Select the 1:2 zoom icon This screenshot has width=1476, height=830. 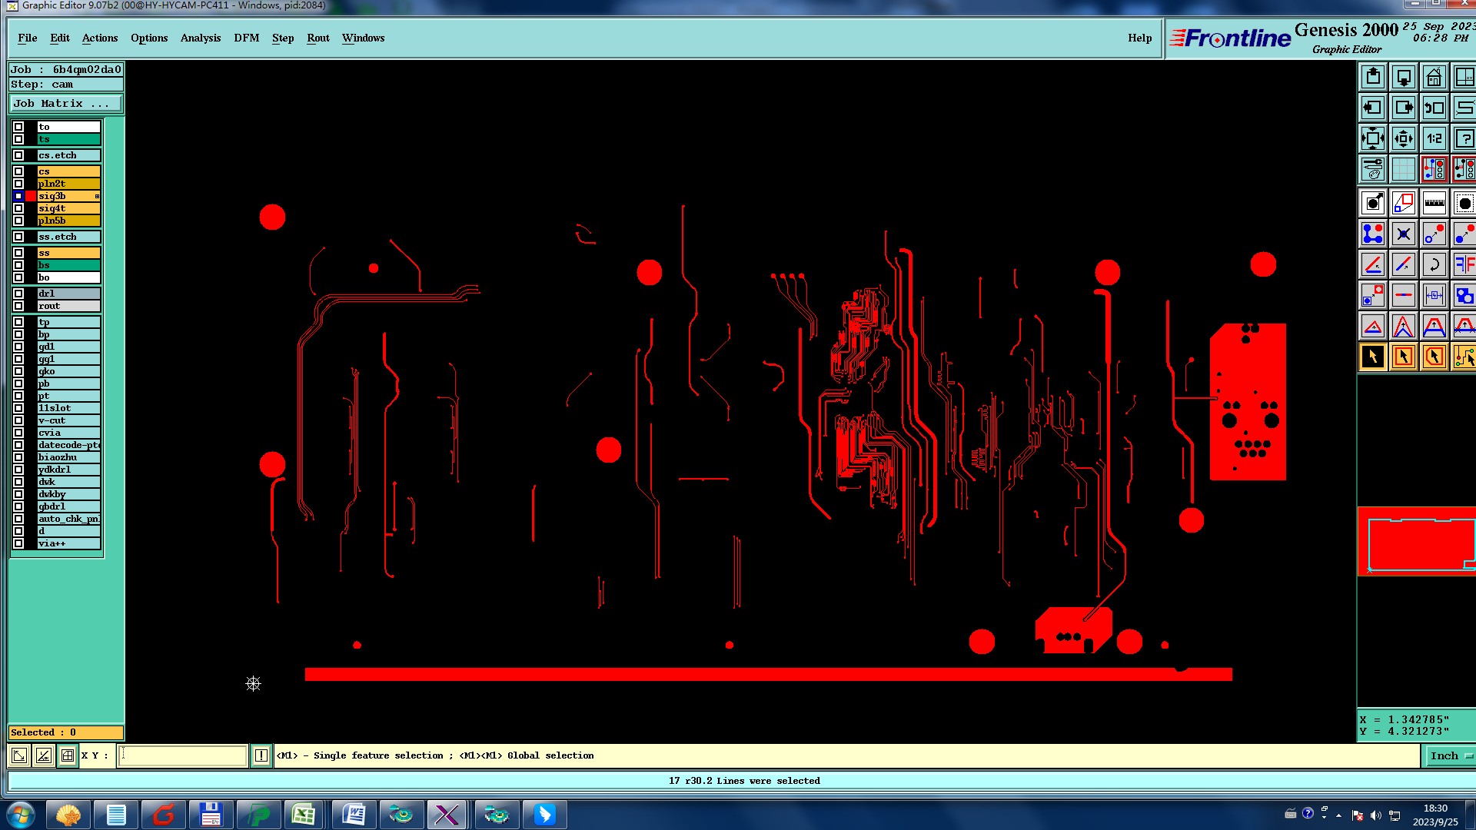point(1434,139)
